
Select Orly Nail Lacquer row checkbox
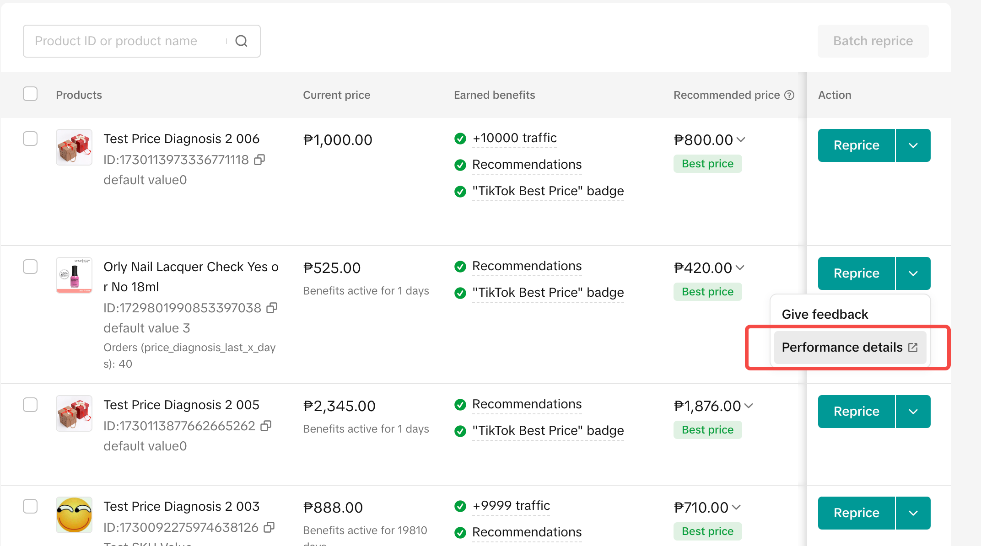click(30, 267)
